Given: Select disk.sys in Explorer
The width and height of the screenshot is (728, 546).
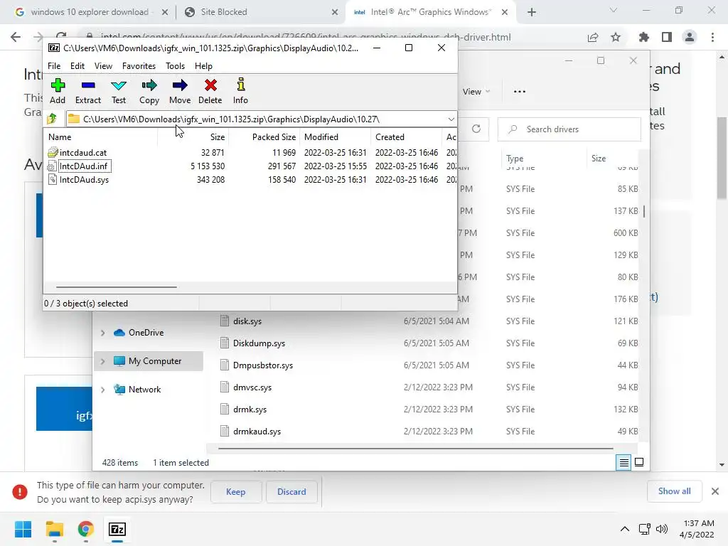Looking at the screenshot, I should pyautogui.click(x=247, y=321).
